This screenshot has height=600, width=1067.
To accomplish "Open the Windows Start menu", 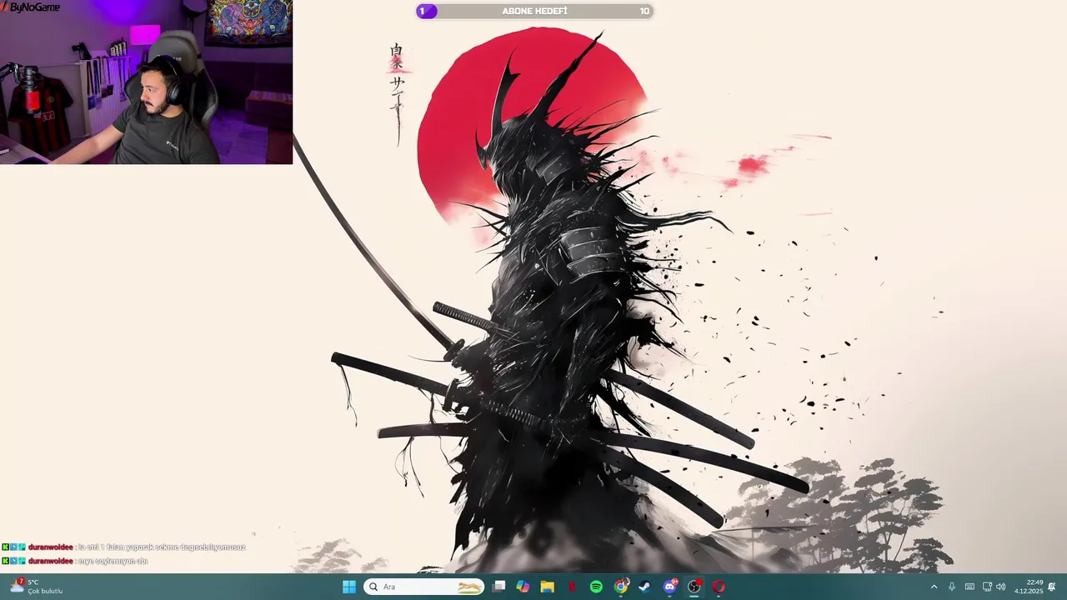I will coord(349,587).
